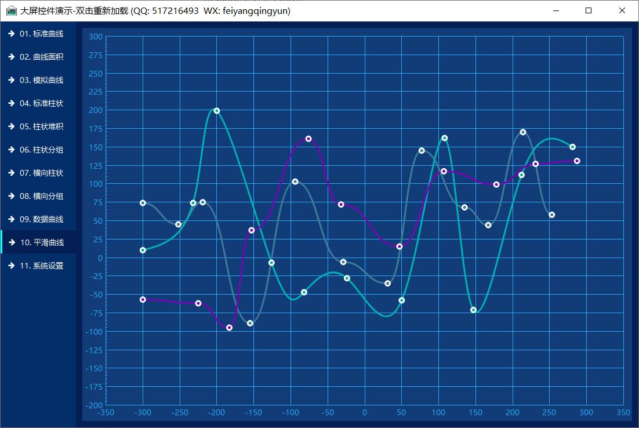Viewport: 639px width, 428px height.
Task: Select the arrow icon before 05. 柱状堆积
Action: pos(11,126)
